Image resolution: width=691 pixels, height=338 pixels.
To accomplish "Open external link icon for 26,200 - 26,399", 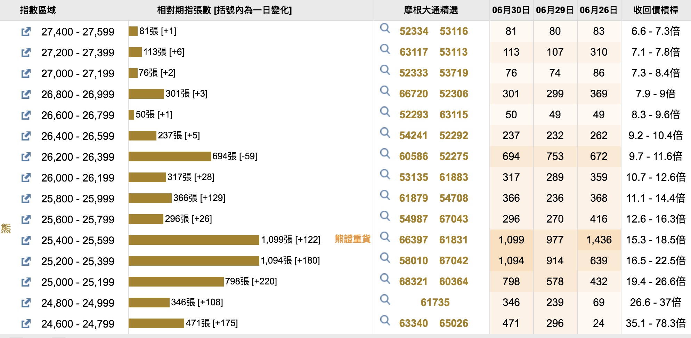I will (26, 157).
